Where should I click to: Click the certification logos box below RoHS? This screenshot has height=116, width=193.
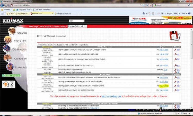click(x=8, y=84)
